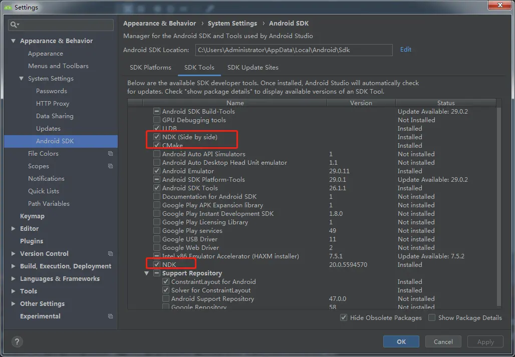Image resolution: width=515 pixels, height=357 pixels.
Task: Click project-level icon beside Version Control
Action: [x=110, y=254]
